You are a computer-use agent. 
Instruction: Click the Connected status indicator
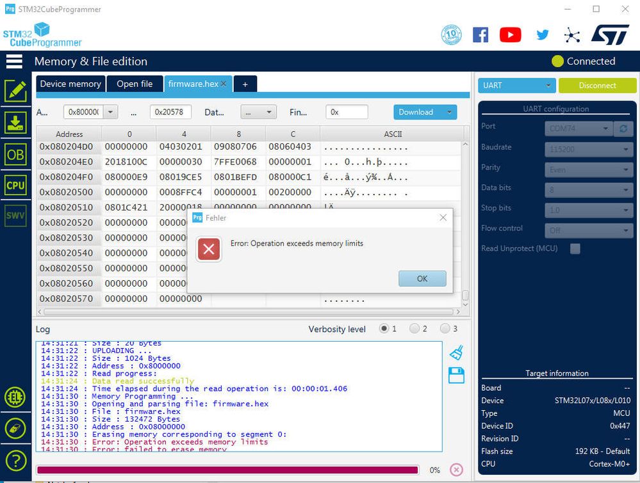583,61
